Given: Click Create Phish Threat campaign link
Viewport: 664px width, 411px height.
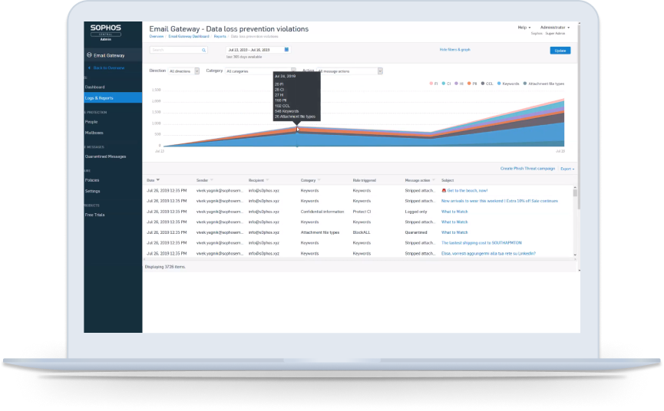Looking at the screenshot, I should click(527, 168).
